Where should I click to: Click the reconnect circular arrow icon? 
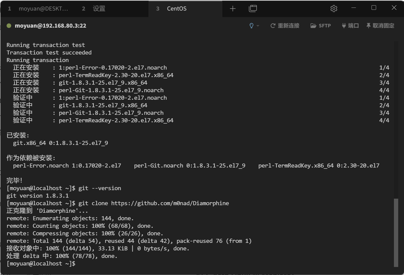[x=273, y=26]
